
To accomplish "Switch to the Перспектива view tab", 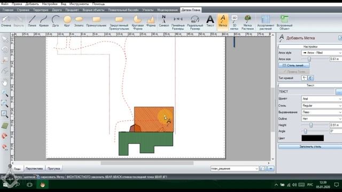I will pyautogui.click(x=34, y=169).
